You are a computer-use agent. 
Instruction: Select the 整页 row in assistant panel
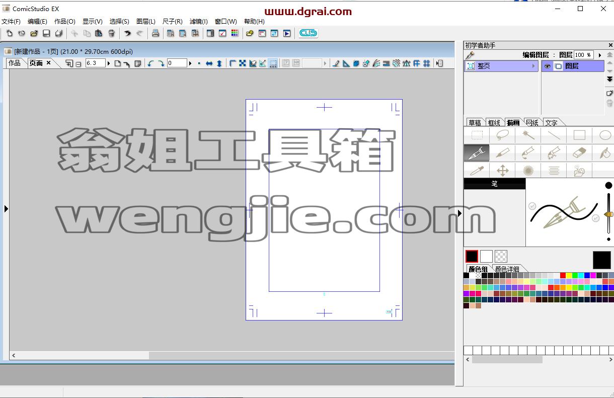pos(501,66)
